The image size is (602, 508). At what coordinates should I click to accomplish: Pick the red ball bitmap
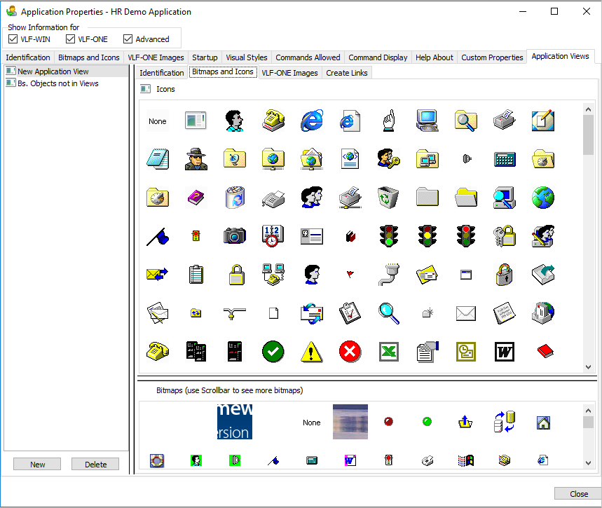pyautogui.click(x=388, y=422)
